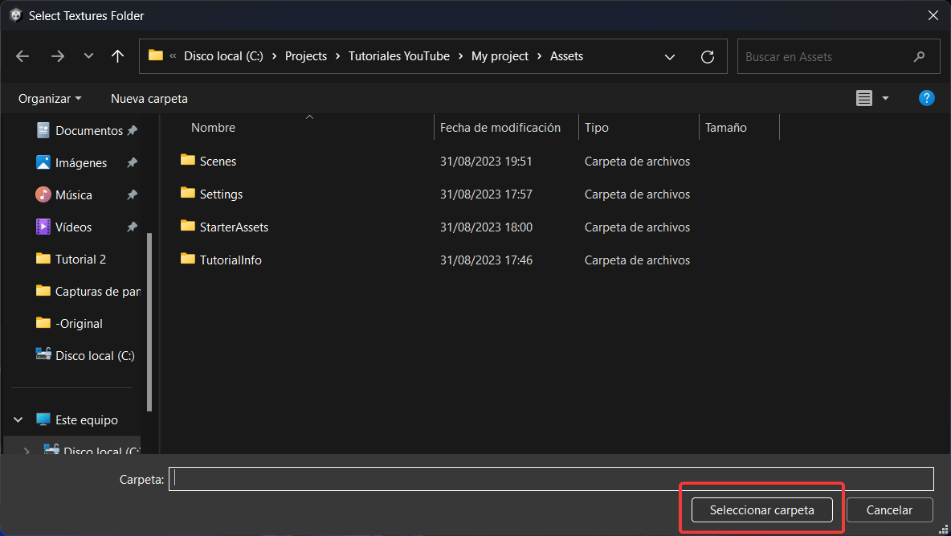This screenshot has height=536, width=951.
Task: Navigate to Projects breadcrumb
Action: pyautogui.click(x=306, y=55)
